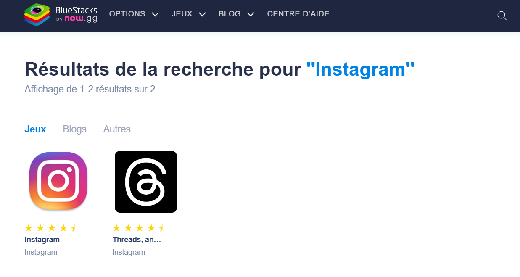Click Instagram's star rating
Image resolution: width=520 pixels, height=277 pixels.
pyautogui.click(x=50, y=228)
